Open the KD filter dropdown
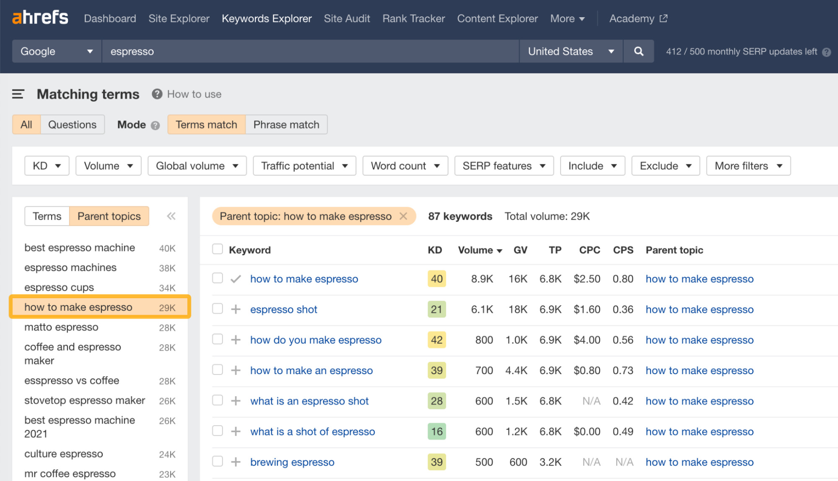Image resolution: width=838 pixels, height=481 pixels. 47,166
